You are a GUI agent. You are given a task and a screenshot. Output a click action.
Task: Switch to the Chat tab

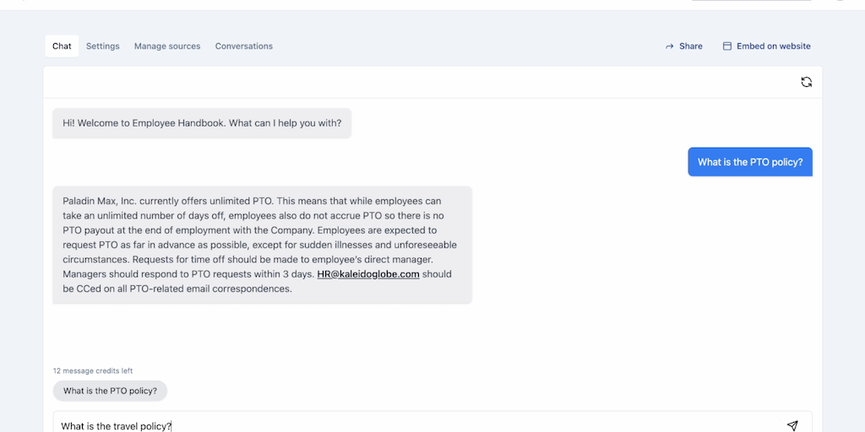pyautogui.click(x=62, y=46)
